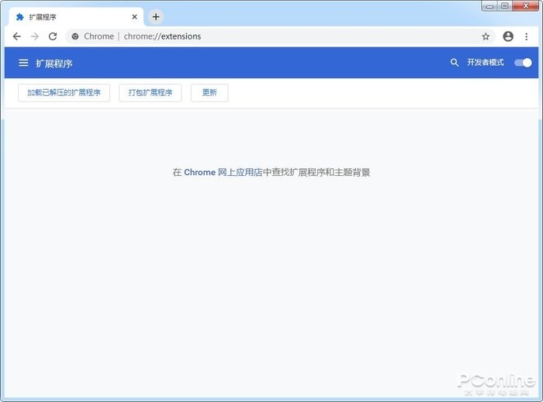Bookmark this page with the star icon
Image resolution: width=543 pixels, height=402 pixels.
tap(486, 36)
